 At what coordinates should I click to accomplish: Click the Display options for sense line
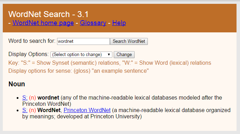pyautogui.click(x=79, y=71)
